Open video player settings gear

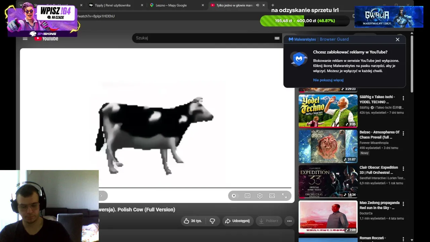[260, 196]
